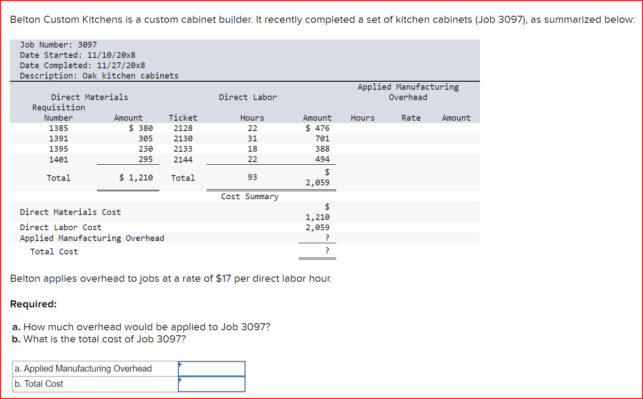Click the 'Cost Summary' heading
Screen dimensions: 643x399
click(250, 197)
